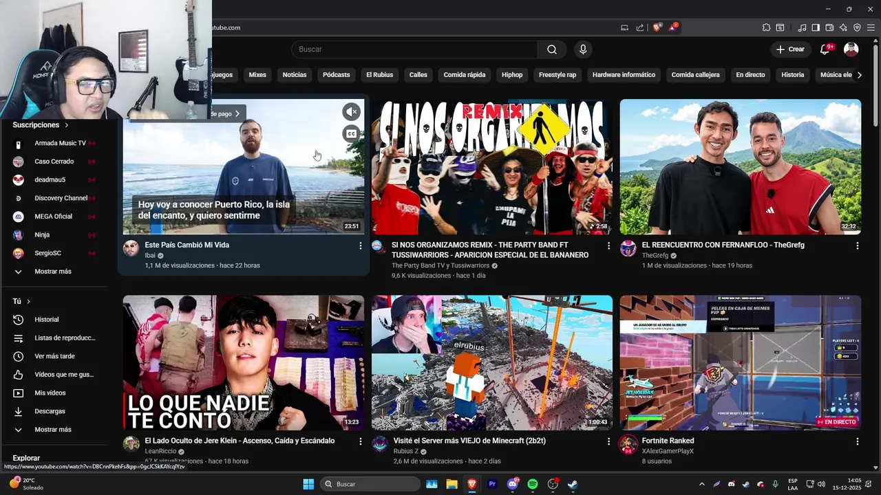881x495 pixels.
Task: Share this page via address bar icon
Action: [640, 27]
